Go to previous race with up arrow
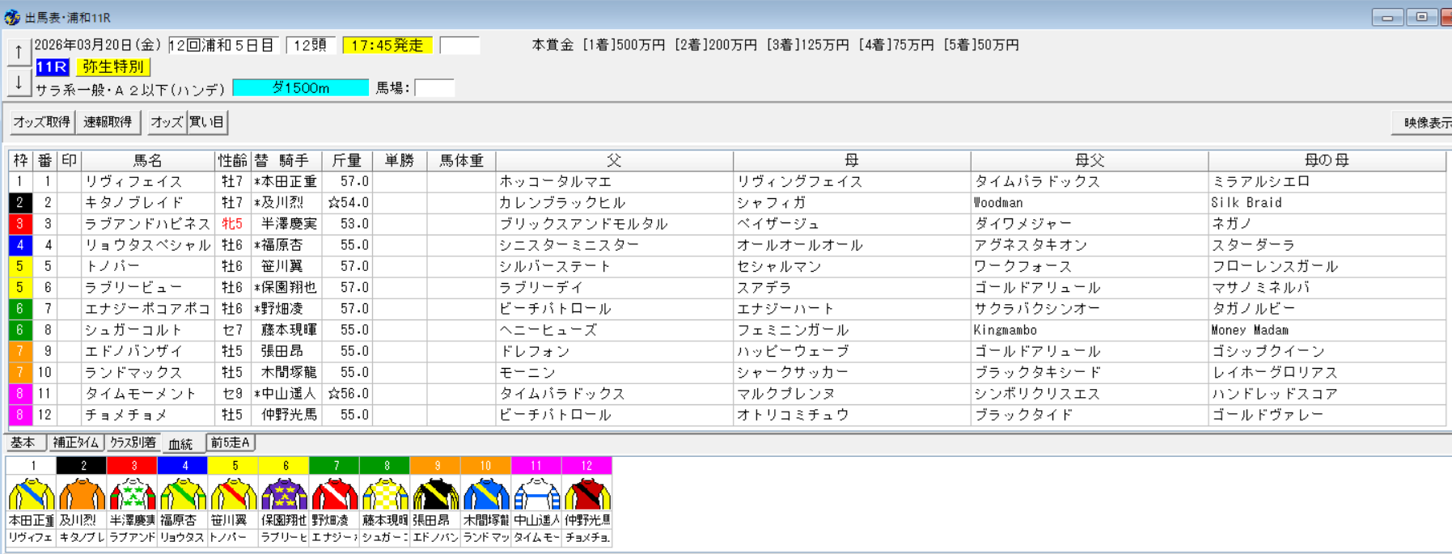1452x554 pixels. [x=19, y=52]
